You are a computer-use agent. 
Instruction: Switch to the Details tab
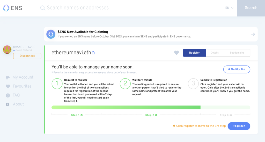click(215, 53)
